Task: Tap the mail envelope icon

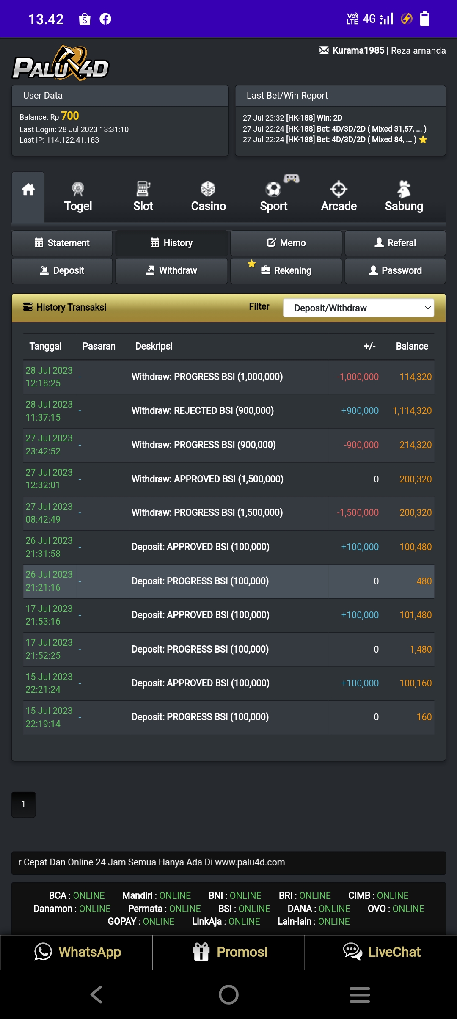Action: point(324,50)
